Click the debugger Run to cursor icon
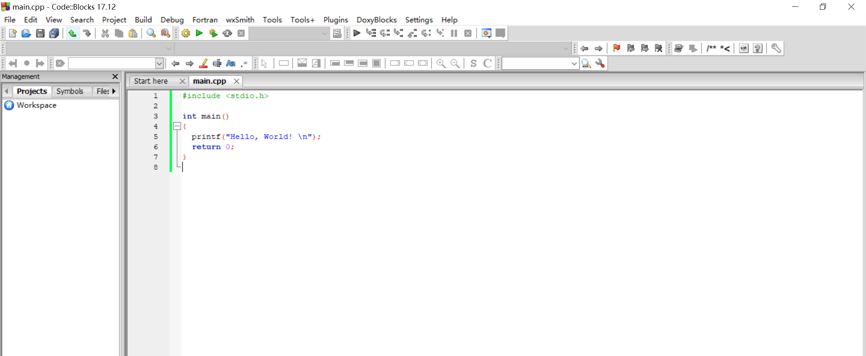The image size is (866, 356). pos(371,33)
